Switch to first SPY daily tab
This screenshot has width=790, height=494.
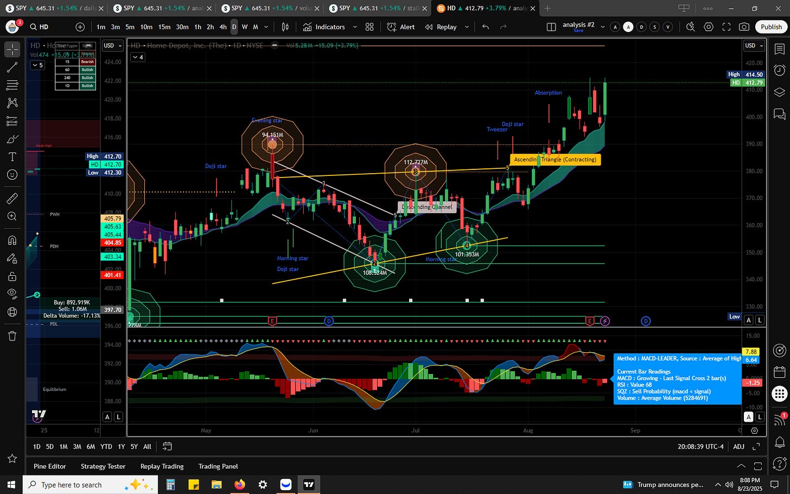pyautogui.click(x=54, y=8)
